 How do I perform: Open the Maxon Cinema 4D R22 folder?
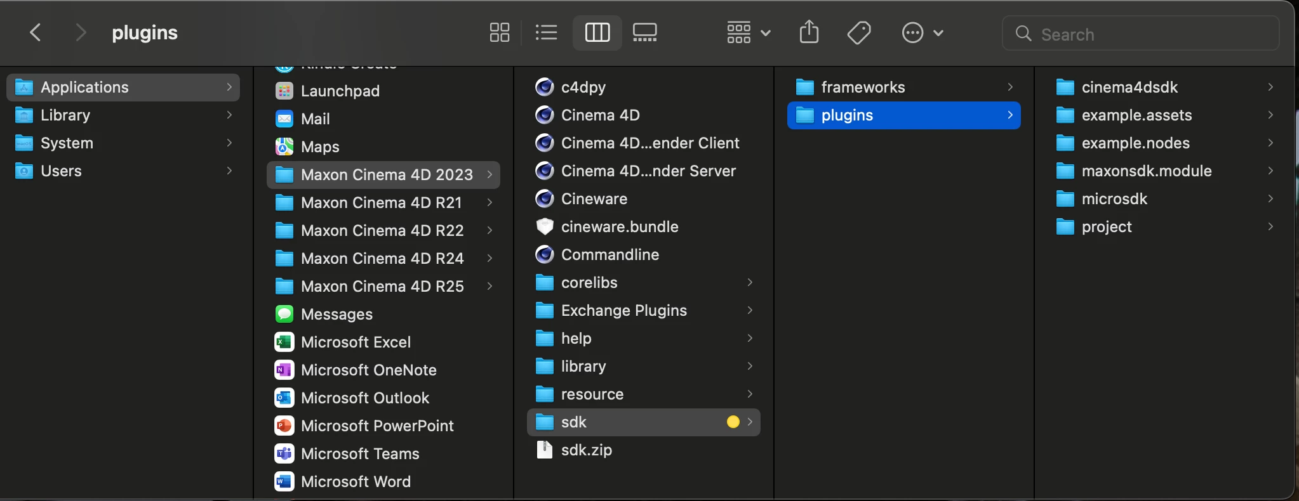(383, 230)
